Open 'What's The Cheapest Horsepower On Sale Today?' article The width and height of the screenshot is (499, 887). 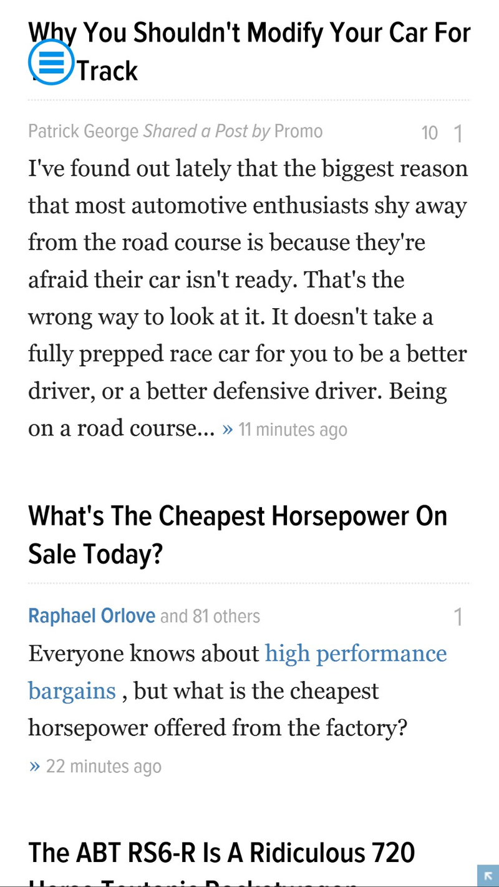238,535
